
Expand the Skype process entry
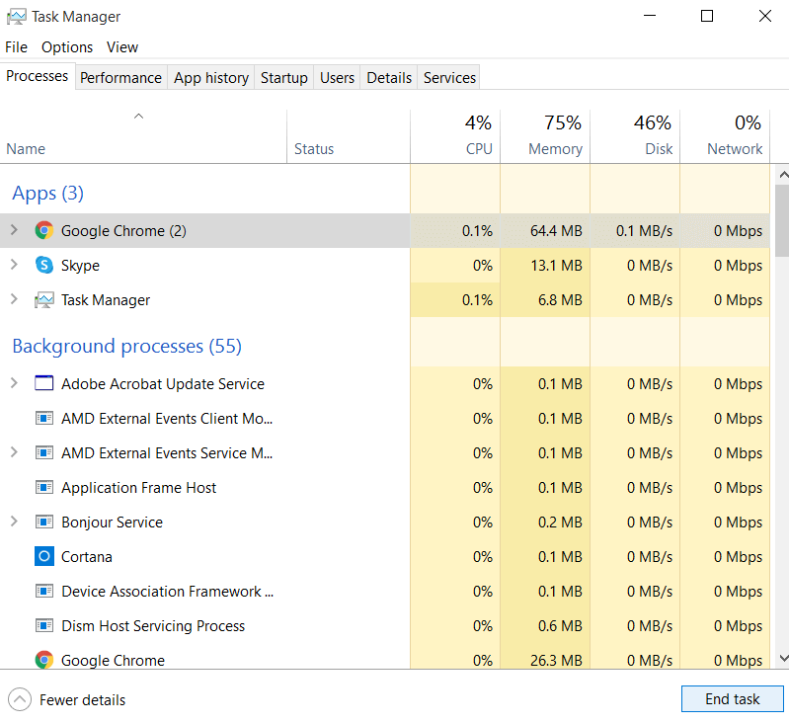(14, 266)
